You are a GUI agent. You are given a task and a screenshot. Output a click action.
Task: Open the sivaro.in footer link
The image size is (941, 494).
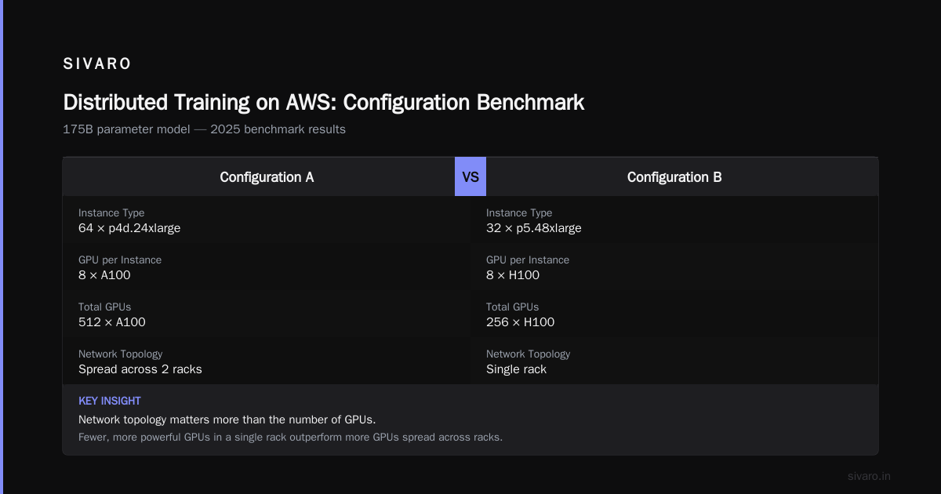(869, 476)
